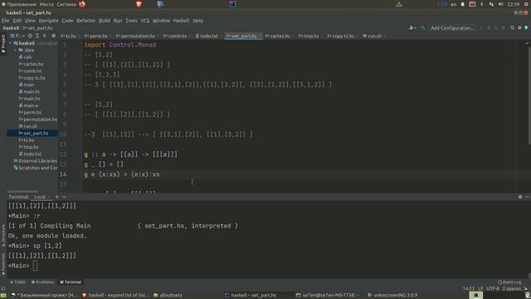Switch to the cartes.hs editor tab
The image size is (531, 299).
click(x=278, y=36)
